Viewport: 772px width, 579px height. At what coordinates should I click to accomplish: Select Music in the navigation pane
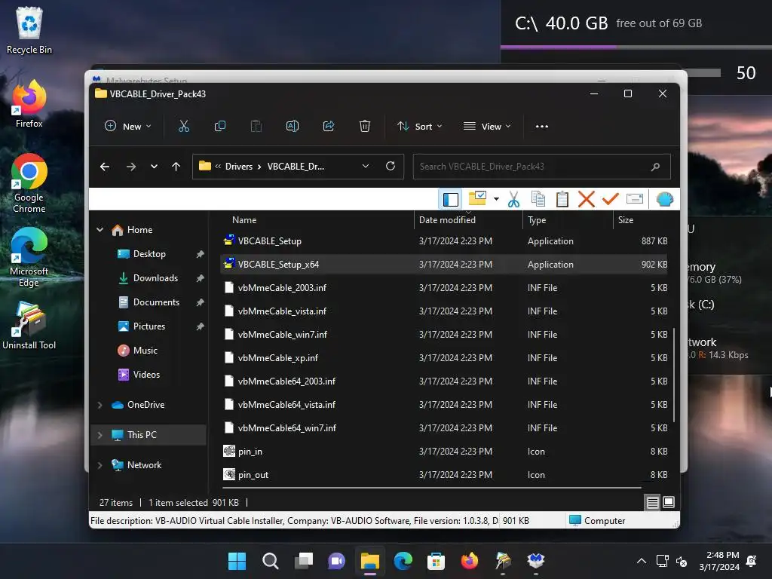(x=145, y=351)
